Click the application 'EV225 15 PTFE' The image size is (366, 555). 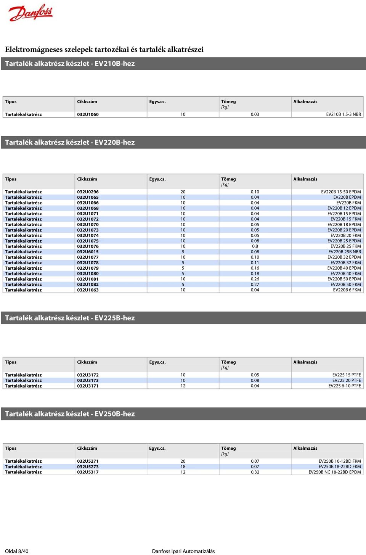(347, 375)
